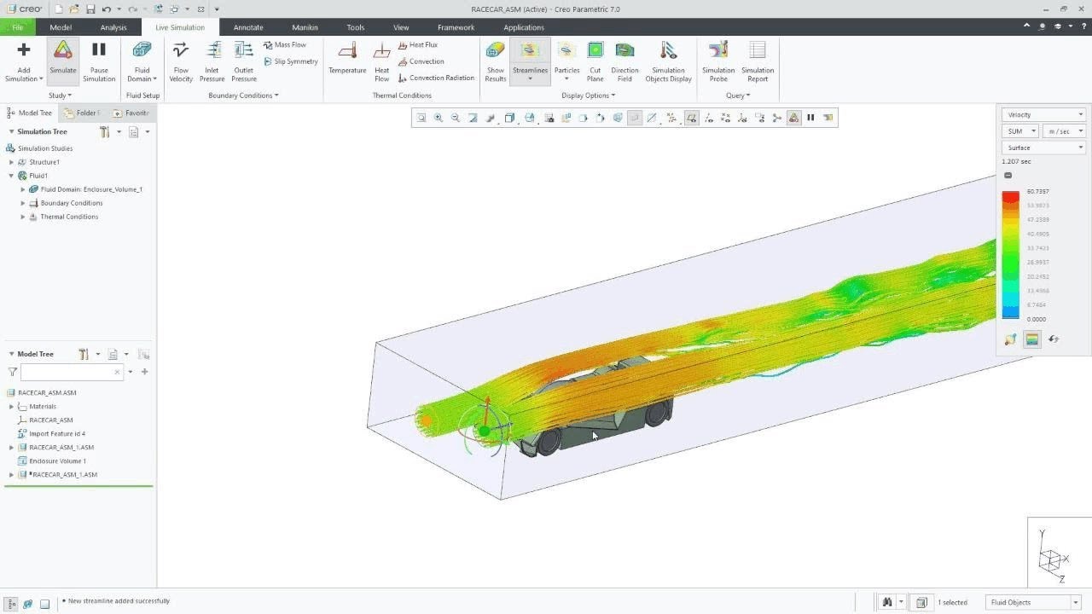Click the Temperature thermal condition

coord(347,61)
